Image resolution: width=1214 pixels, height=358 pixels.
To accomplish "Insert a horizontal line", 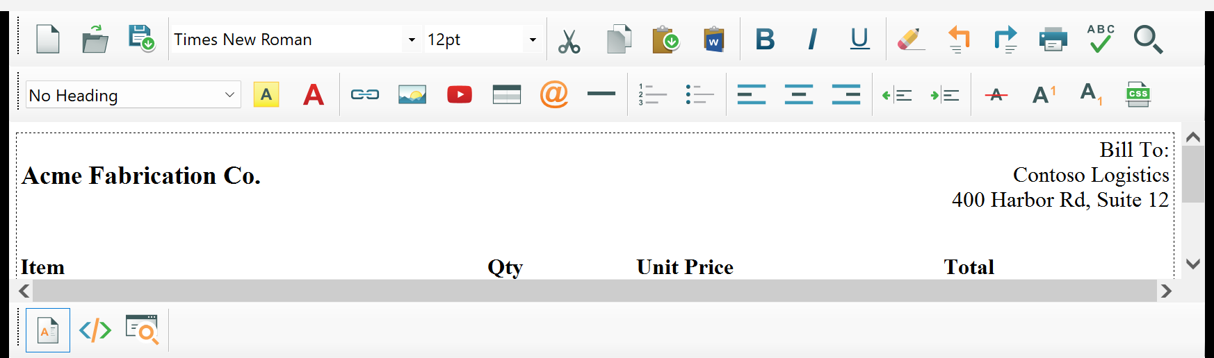I will point(601,94).
